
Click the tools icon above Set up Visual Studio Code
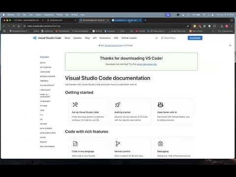pos(75,105)
